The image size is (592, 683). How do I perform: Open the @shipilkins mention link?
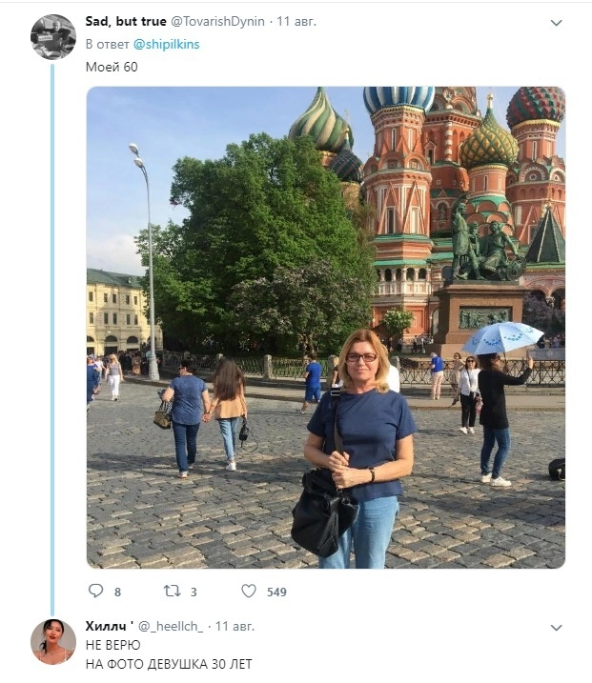click(x=166, y=44)
